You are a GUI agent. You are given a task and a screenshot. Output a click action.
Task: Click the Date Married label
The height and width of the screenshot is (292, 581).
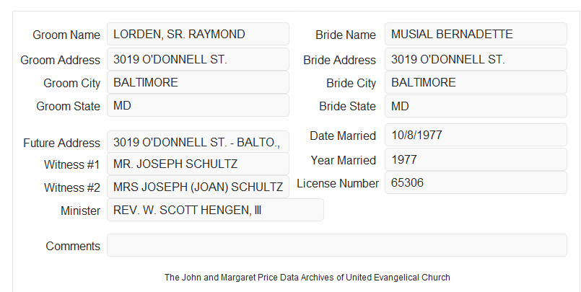click(x=343, y=136)
